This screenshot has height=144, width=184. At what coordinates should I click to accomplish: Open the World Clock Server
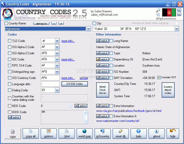103,90
